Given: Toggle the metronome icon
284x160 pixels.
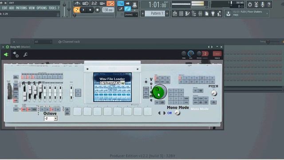Looking at the screenshot, I should click(77, 4).
